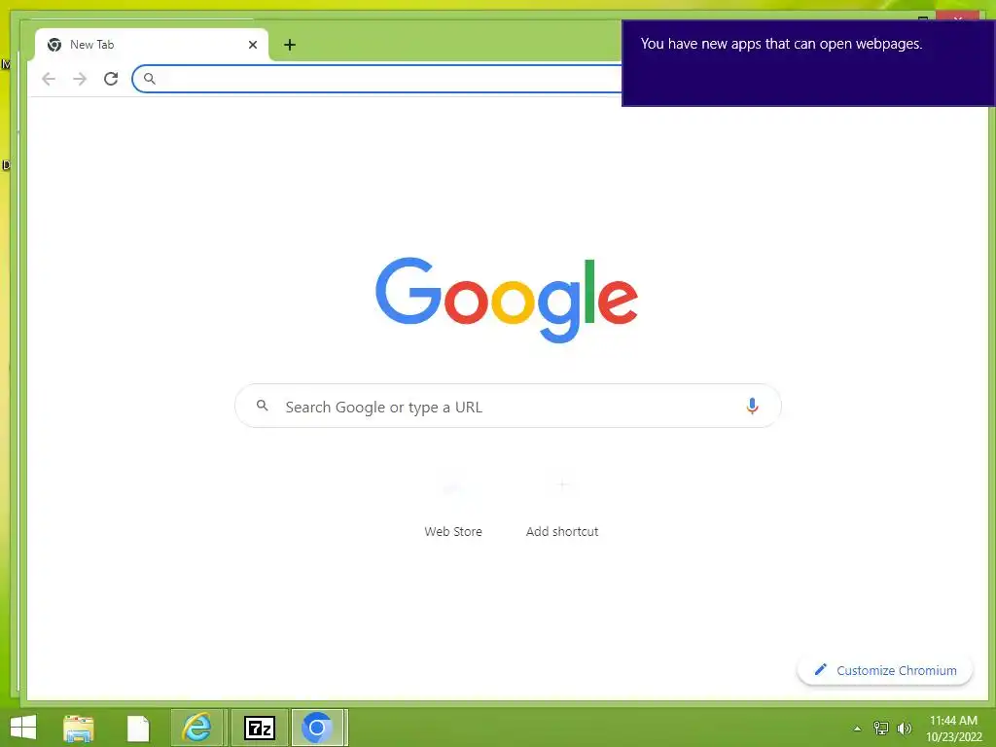The width and height of the screenshot is (996, 747).
Task: Close the Chromium window with the red X
Action: 957,17
